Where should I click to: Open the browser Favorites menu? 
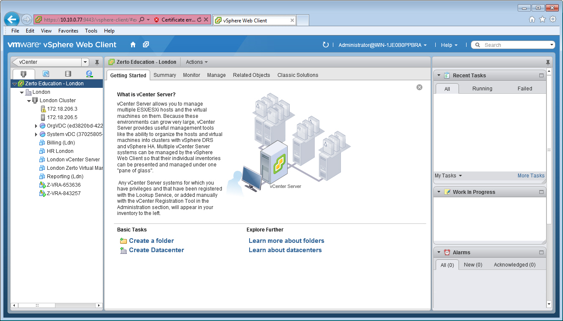pyautogui.click(x=68, y=31)
